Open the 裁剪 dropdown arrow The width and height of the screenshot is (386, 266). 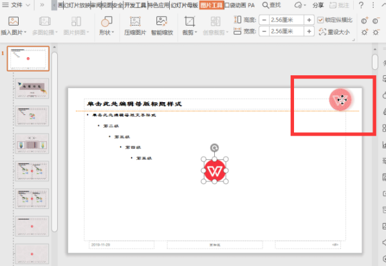[196, 32]
